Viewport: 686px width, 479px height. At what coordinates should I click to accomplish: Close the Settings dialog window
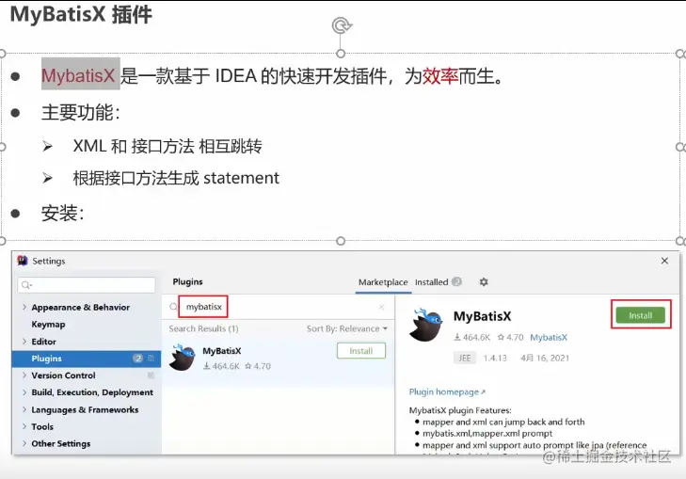tap(664, 261)
